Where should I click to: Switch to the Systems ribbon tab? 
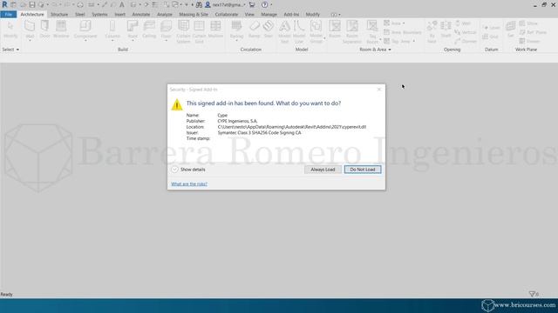pos(99,14)
